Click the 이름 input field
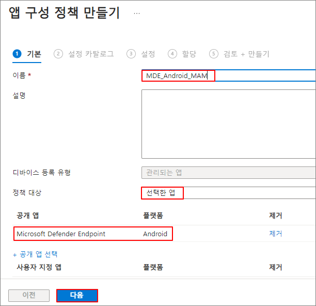This screenshot has width=316, height=306. click(x=229, y=75)
